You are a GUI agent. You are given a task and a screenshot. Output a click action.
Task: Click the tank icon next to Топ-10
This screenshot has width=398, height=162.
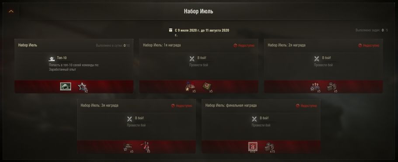click(52, 59)
